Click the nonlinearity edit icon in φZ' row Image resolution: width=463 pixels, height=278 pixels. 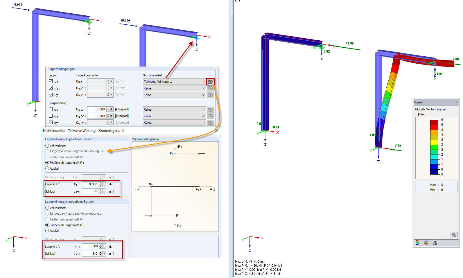tap(211, 123)
